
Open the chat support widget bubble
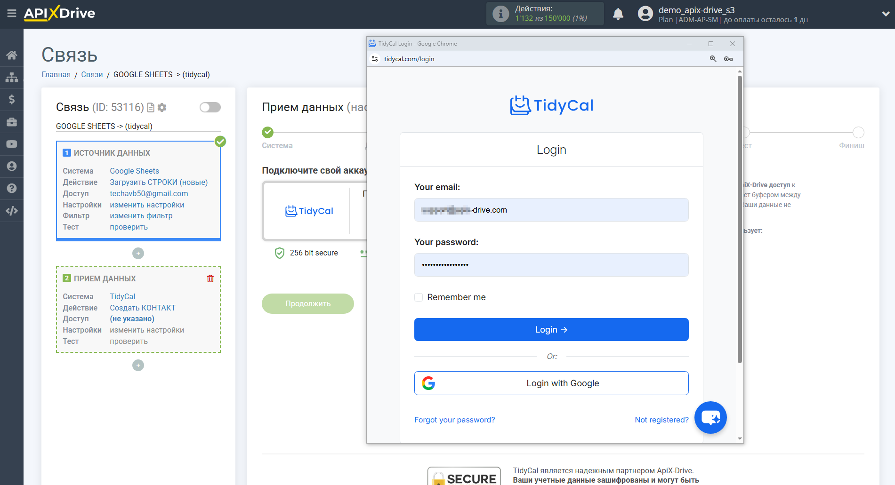(710, 417)
